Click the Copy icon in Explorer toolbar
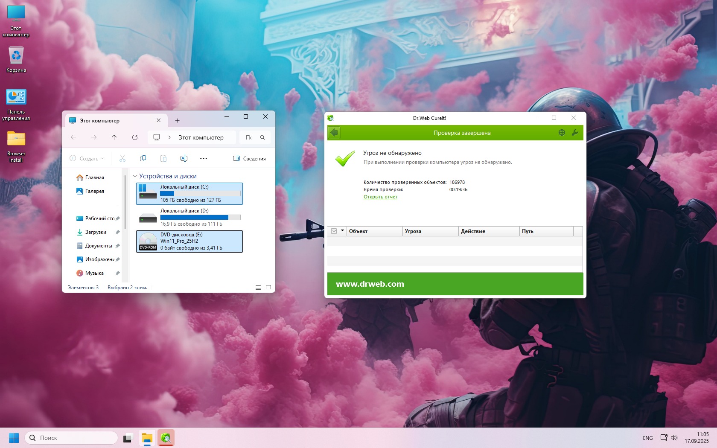The height and width of the screenshot is (448, 717). point(143,158)
